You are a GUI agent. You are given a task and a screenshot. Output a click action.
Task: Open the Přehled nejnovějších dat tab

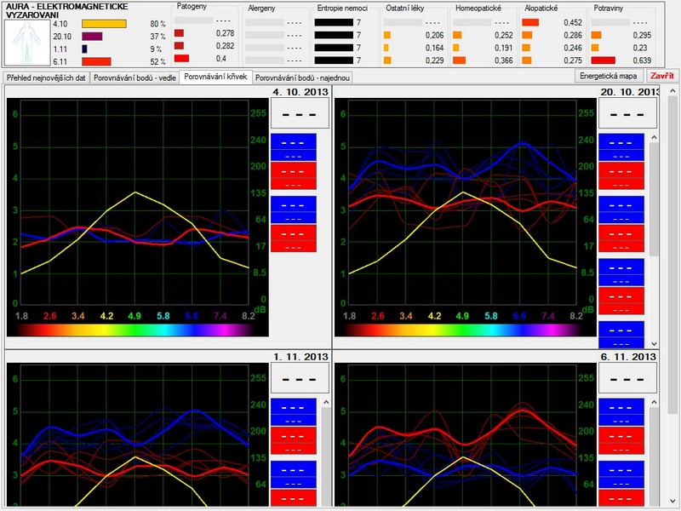(46, 78)
